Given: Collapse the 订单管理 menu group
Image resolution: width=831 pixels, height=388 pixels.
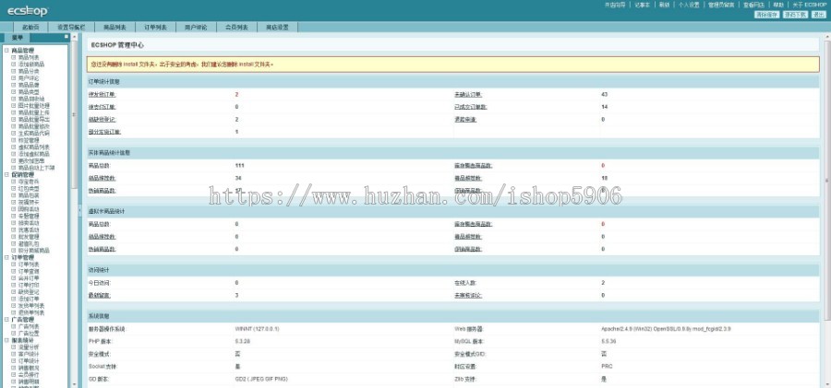Looking at the screenshot, I should click(6, 257).
